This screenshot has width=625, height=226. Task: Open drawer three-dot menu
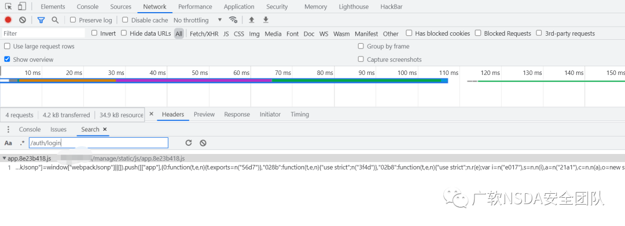(x=8, y=130)
